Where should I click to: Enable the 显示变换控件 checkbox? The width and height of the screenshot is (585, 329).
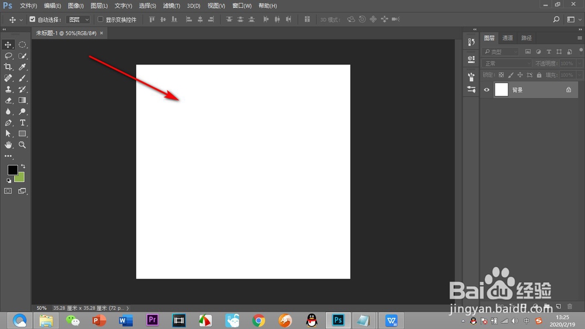tap(101, 19)
